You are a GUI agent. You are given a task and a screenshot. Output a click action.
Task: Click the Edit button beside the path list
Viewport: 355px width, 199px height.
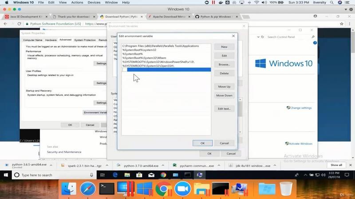click(x=224, y=56)
